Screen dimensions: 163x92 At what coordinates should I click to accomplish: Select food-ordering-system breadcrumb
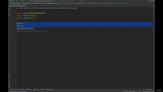point(15,3)
